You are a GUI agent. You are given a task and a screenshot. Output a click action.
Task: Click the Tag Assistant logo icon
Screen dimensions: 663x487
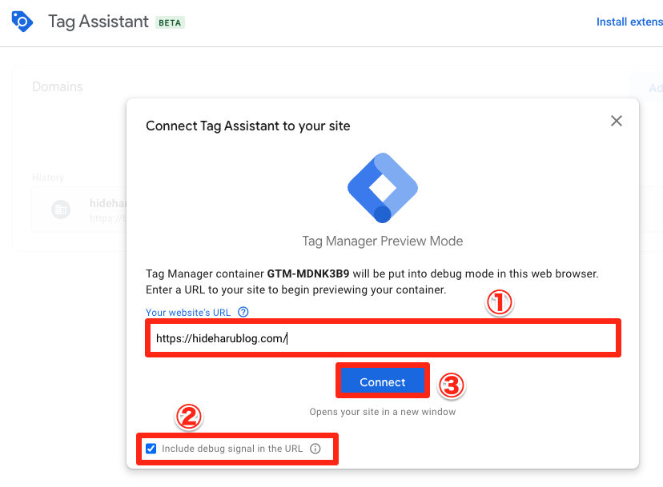coord(22,22)
